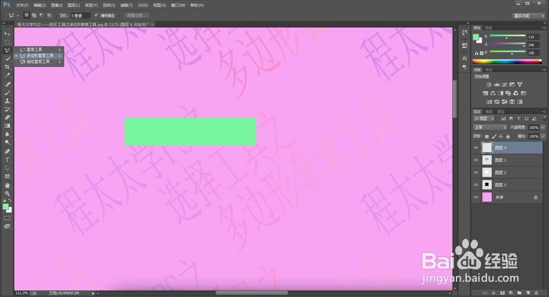Choose 磁性套索工具 from the flyout
This screenshot has width=549, height=297.
point(39,61)
